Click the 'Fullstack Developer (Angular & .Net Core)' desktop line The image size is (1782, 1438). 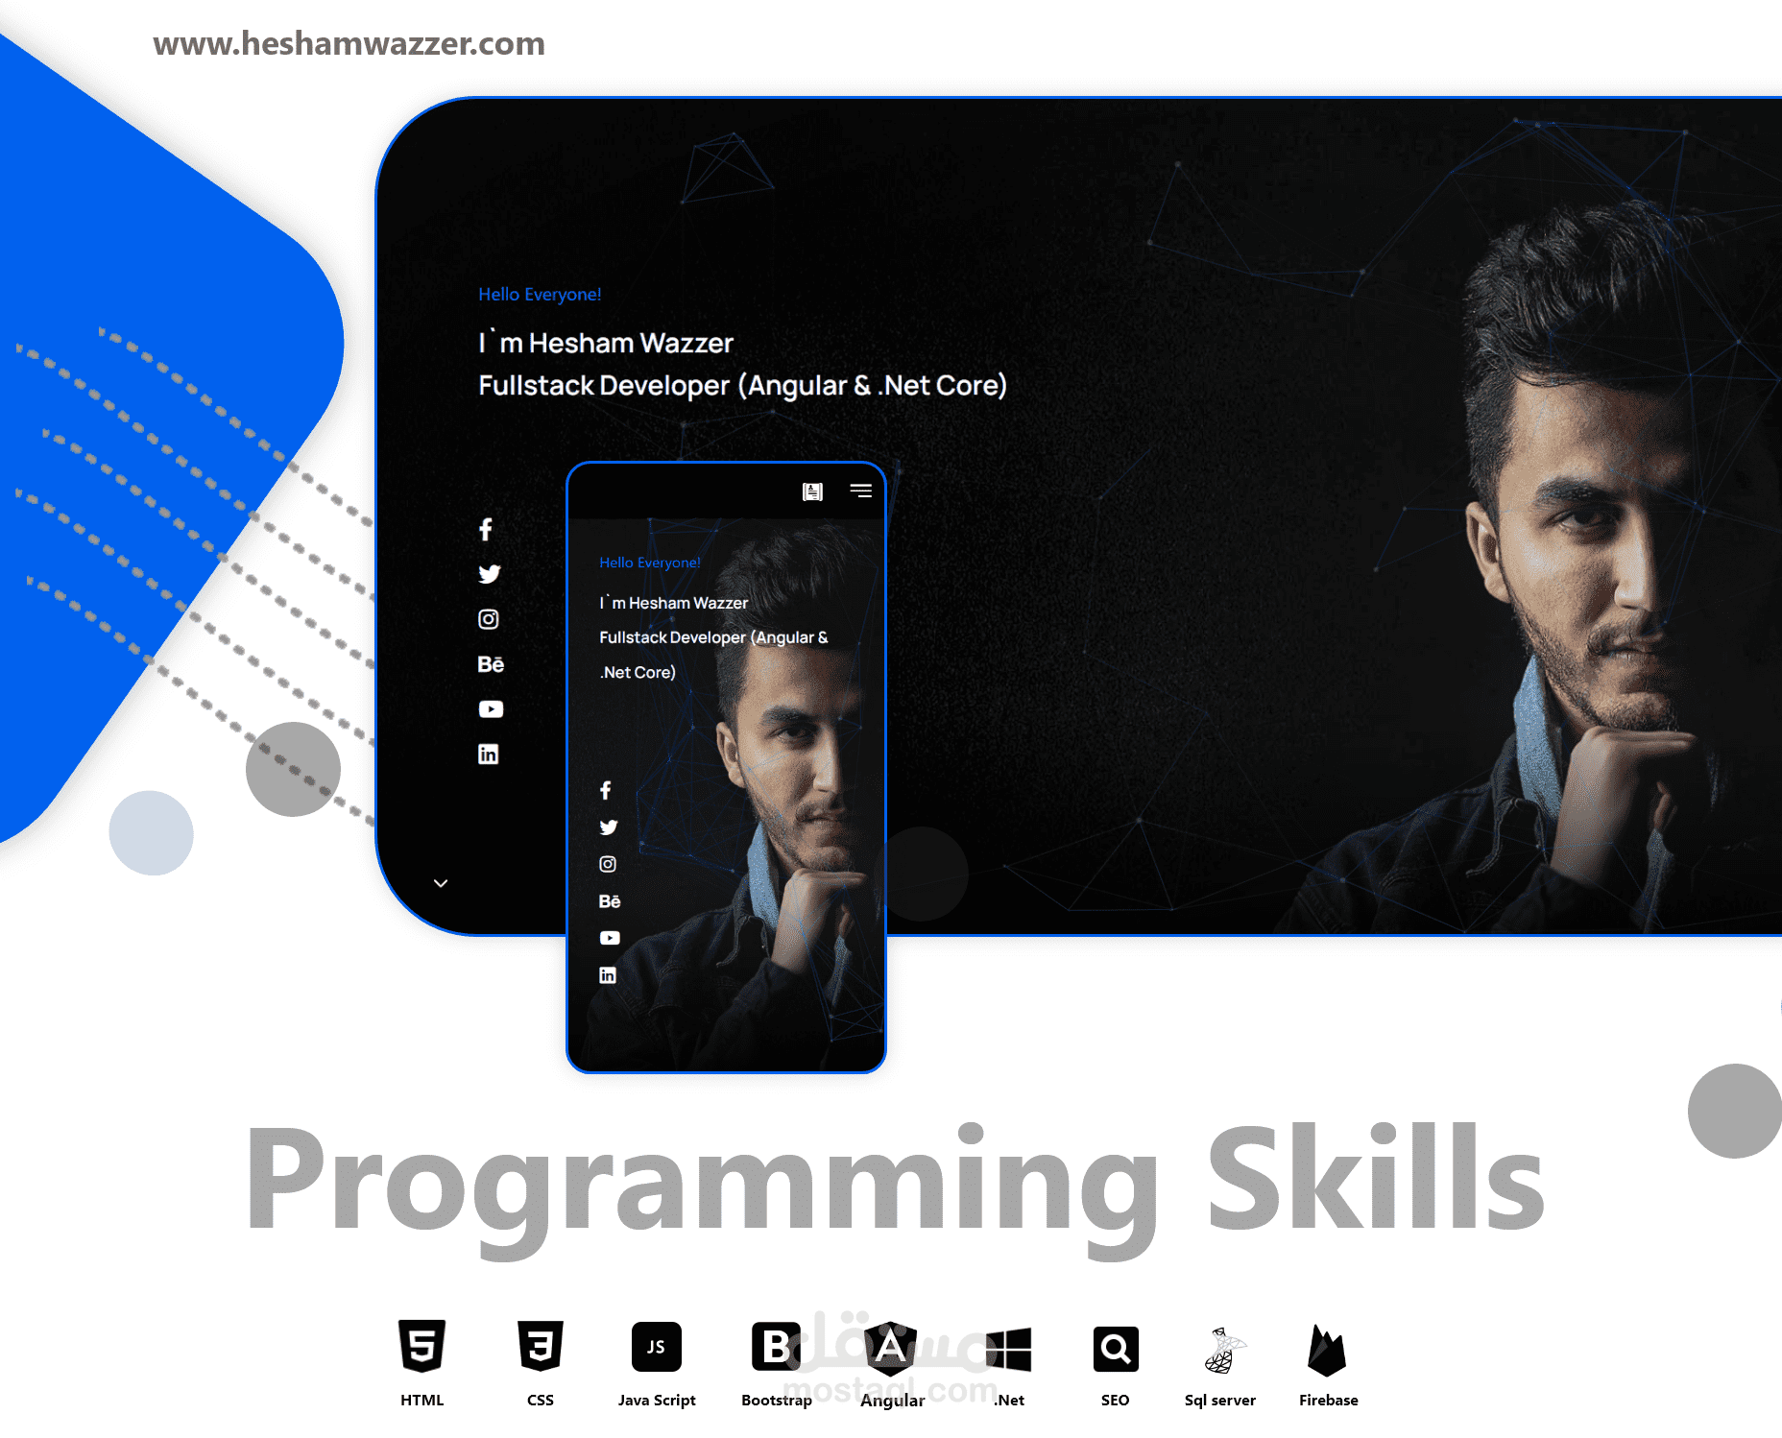click(742, 386)
